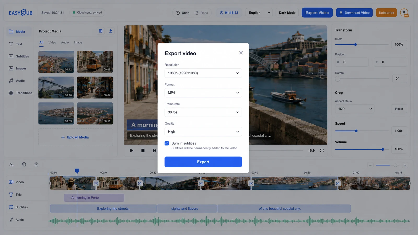Uncheck the Burn in subtitles checkbox

(167, 143)
